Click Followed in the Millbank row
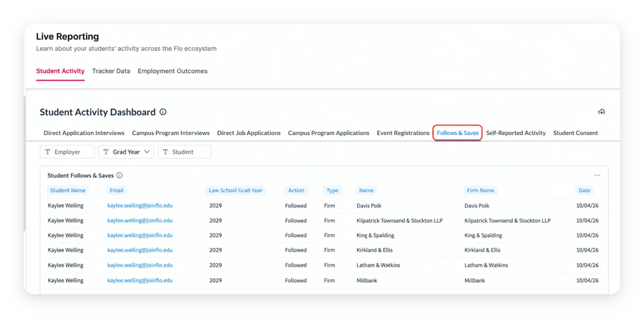 coord(296,280)
